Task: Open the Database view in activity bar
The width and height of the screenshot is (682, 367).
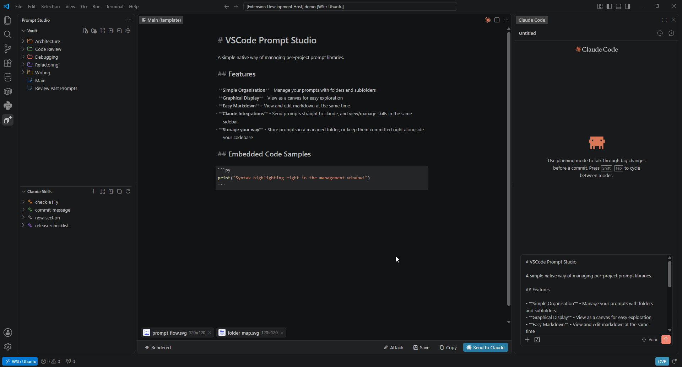Action: coord(8,77)
